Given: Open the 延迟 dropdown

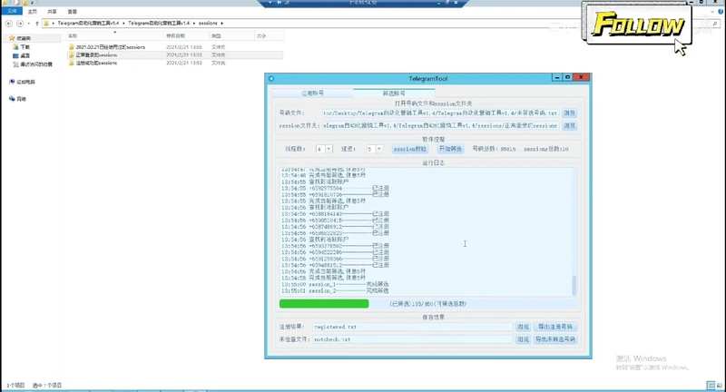Looking at the screenshot, I should 378,149.
